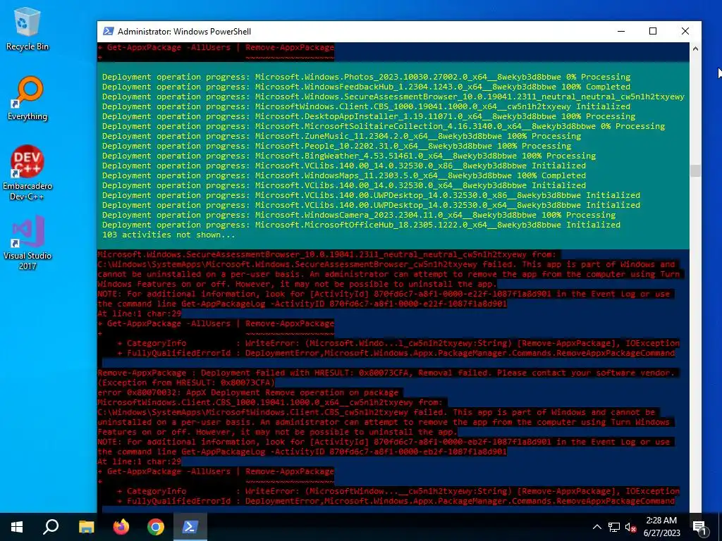Screen dimensions: 722x541
Task: Close the Administrator PowerShell window
Action: (x=685, y=31)
